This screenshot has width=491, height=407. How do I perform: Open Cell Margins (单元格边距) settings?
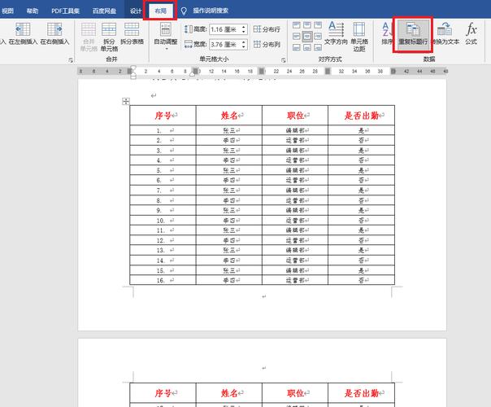359,37
